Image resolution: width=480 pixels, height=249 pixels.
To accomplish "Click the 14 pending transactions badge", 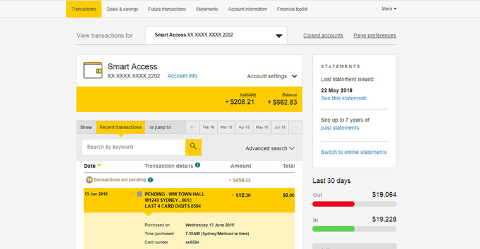I will 89,180.
